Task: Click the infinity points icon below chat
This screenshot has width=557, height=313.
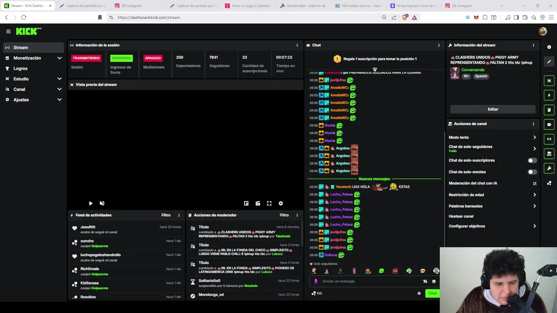Action: pyautogui.click(x=316, y=293)
